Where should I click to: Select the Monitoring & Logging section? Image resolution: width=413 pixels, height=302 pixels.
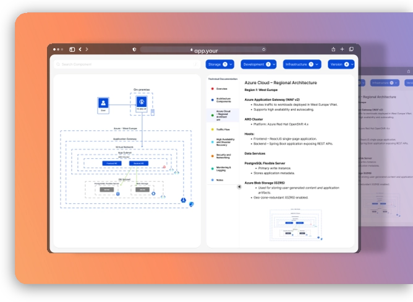point(223,169)
